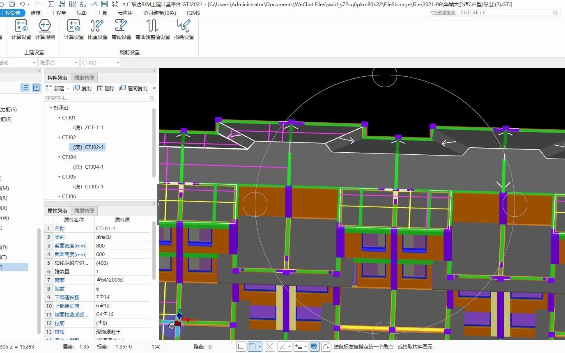Click the 层间复制 inter-floor copy icon
The image size is (565, 353).
(122, 88)
